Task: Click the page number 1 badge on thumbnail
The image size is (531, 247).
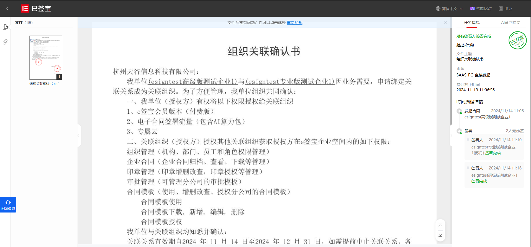Action: 59,77
